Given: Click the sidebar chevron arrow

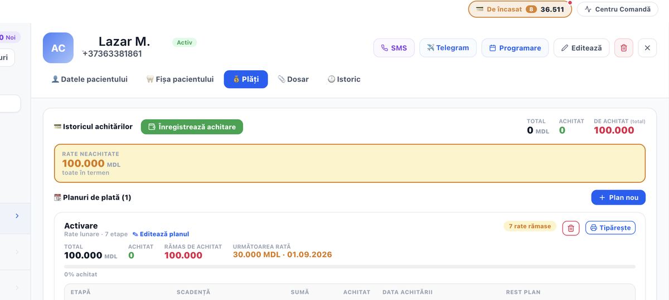Looking at the screenshot, I should (x=17, y=216).
